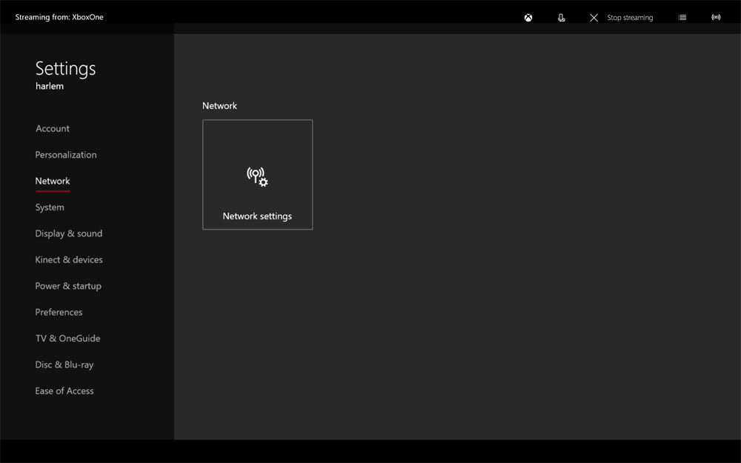Open Personalization settings
The width and height of the screenshot is (741, 463).
click(66, 154)
